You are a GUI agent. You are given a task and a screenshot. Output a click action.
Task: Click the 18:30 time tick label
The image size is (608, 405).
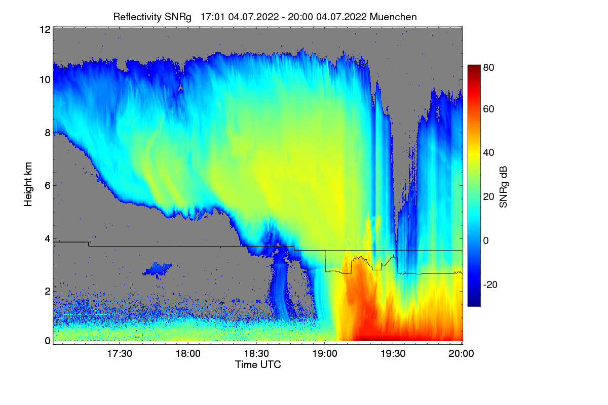tap(256, 353)
